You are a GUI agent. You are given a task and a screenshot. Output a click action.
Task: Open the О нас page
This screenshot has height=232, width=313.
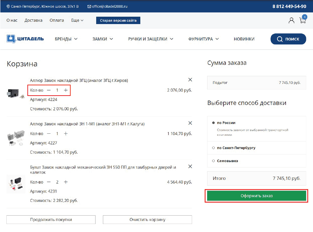pos(12,20)
